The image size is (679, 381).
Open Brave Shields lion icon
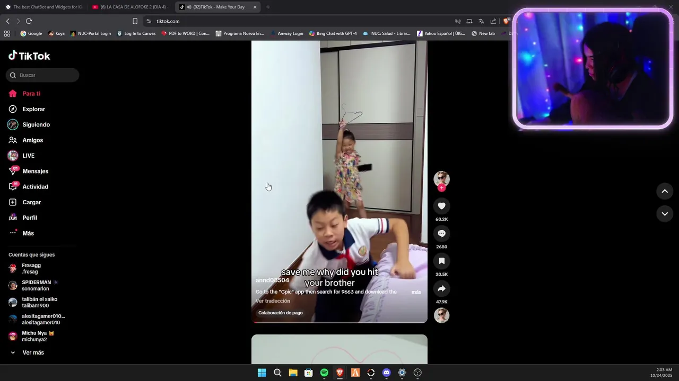[x=506, y=21]
